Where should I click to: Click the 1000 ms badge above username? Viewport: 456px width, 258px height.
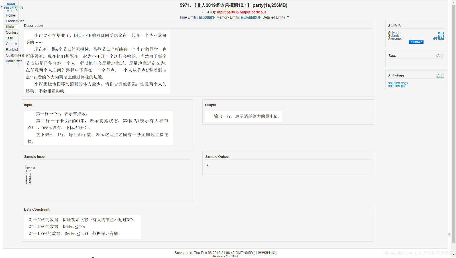11,4
